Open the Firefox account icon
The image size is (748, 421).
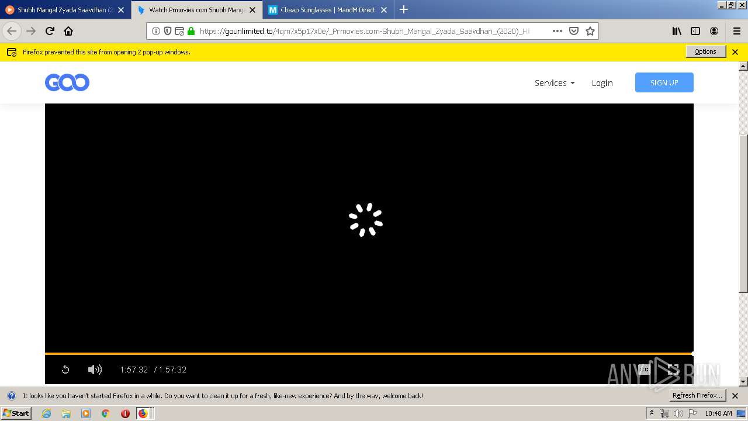[714, 31]
